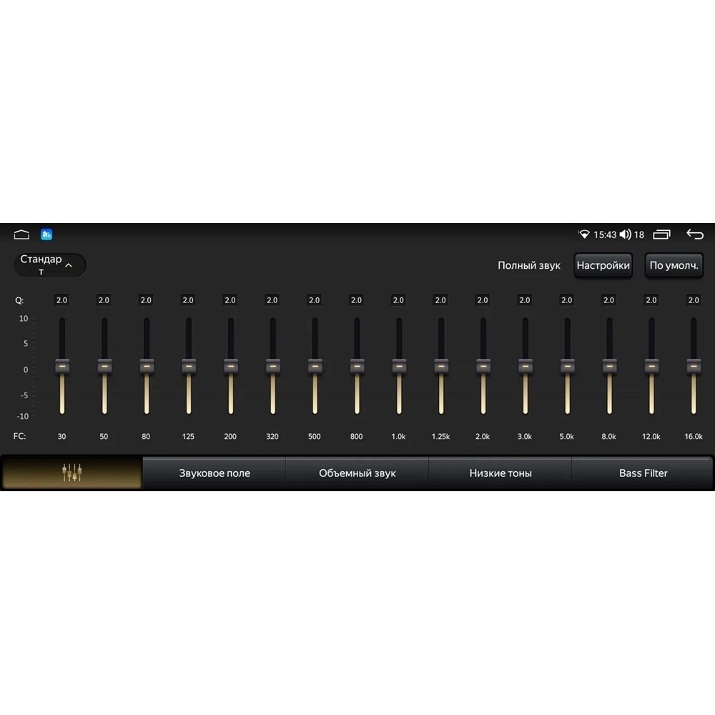The width and height of the screenshot is (715, 715).
Task: Click the 30 frequency label in FC row
Action: pyautogui.click(x=61, y=436)
